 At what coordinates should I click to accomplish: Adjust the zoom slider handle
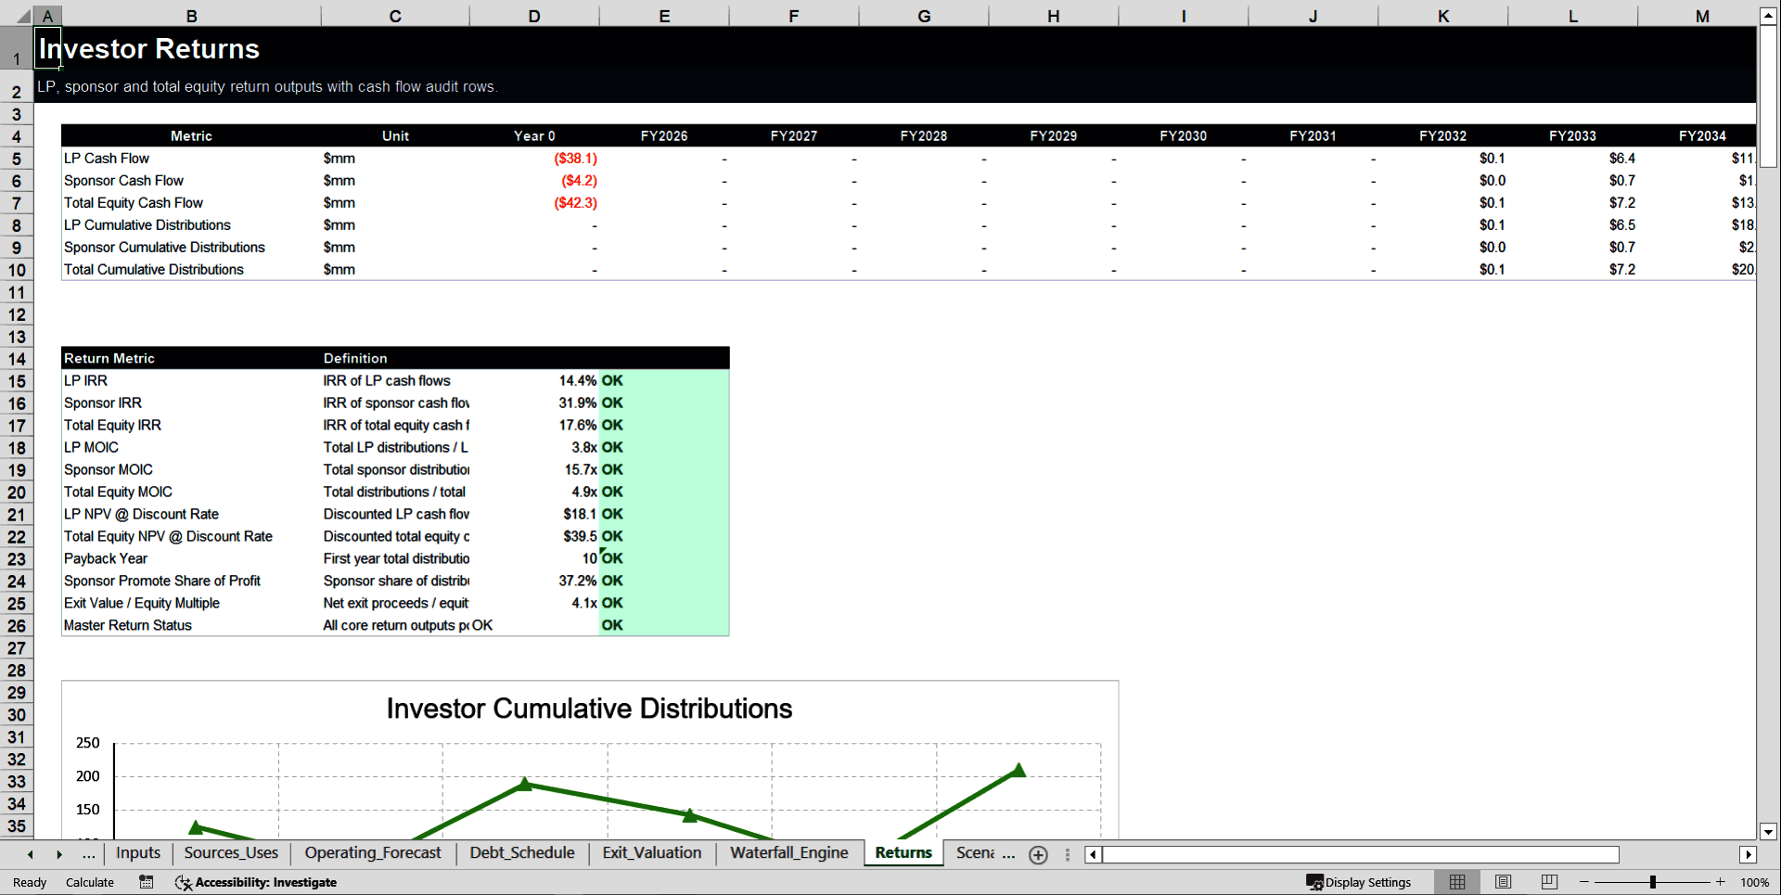tap(1653, 882)
